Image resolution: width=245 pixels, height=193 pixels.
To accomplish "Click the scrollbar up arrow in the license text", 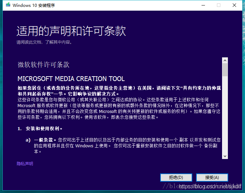I will click(x=225, y=60).
